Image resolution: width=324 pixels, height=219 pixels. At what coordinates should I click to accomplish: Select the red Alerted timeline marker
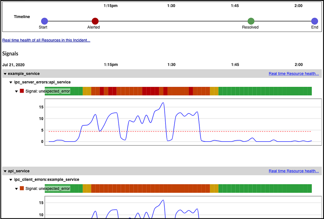(95, 21)
